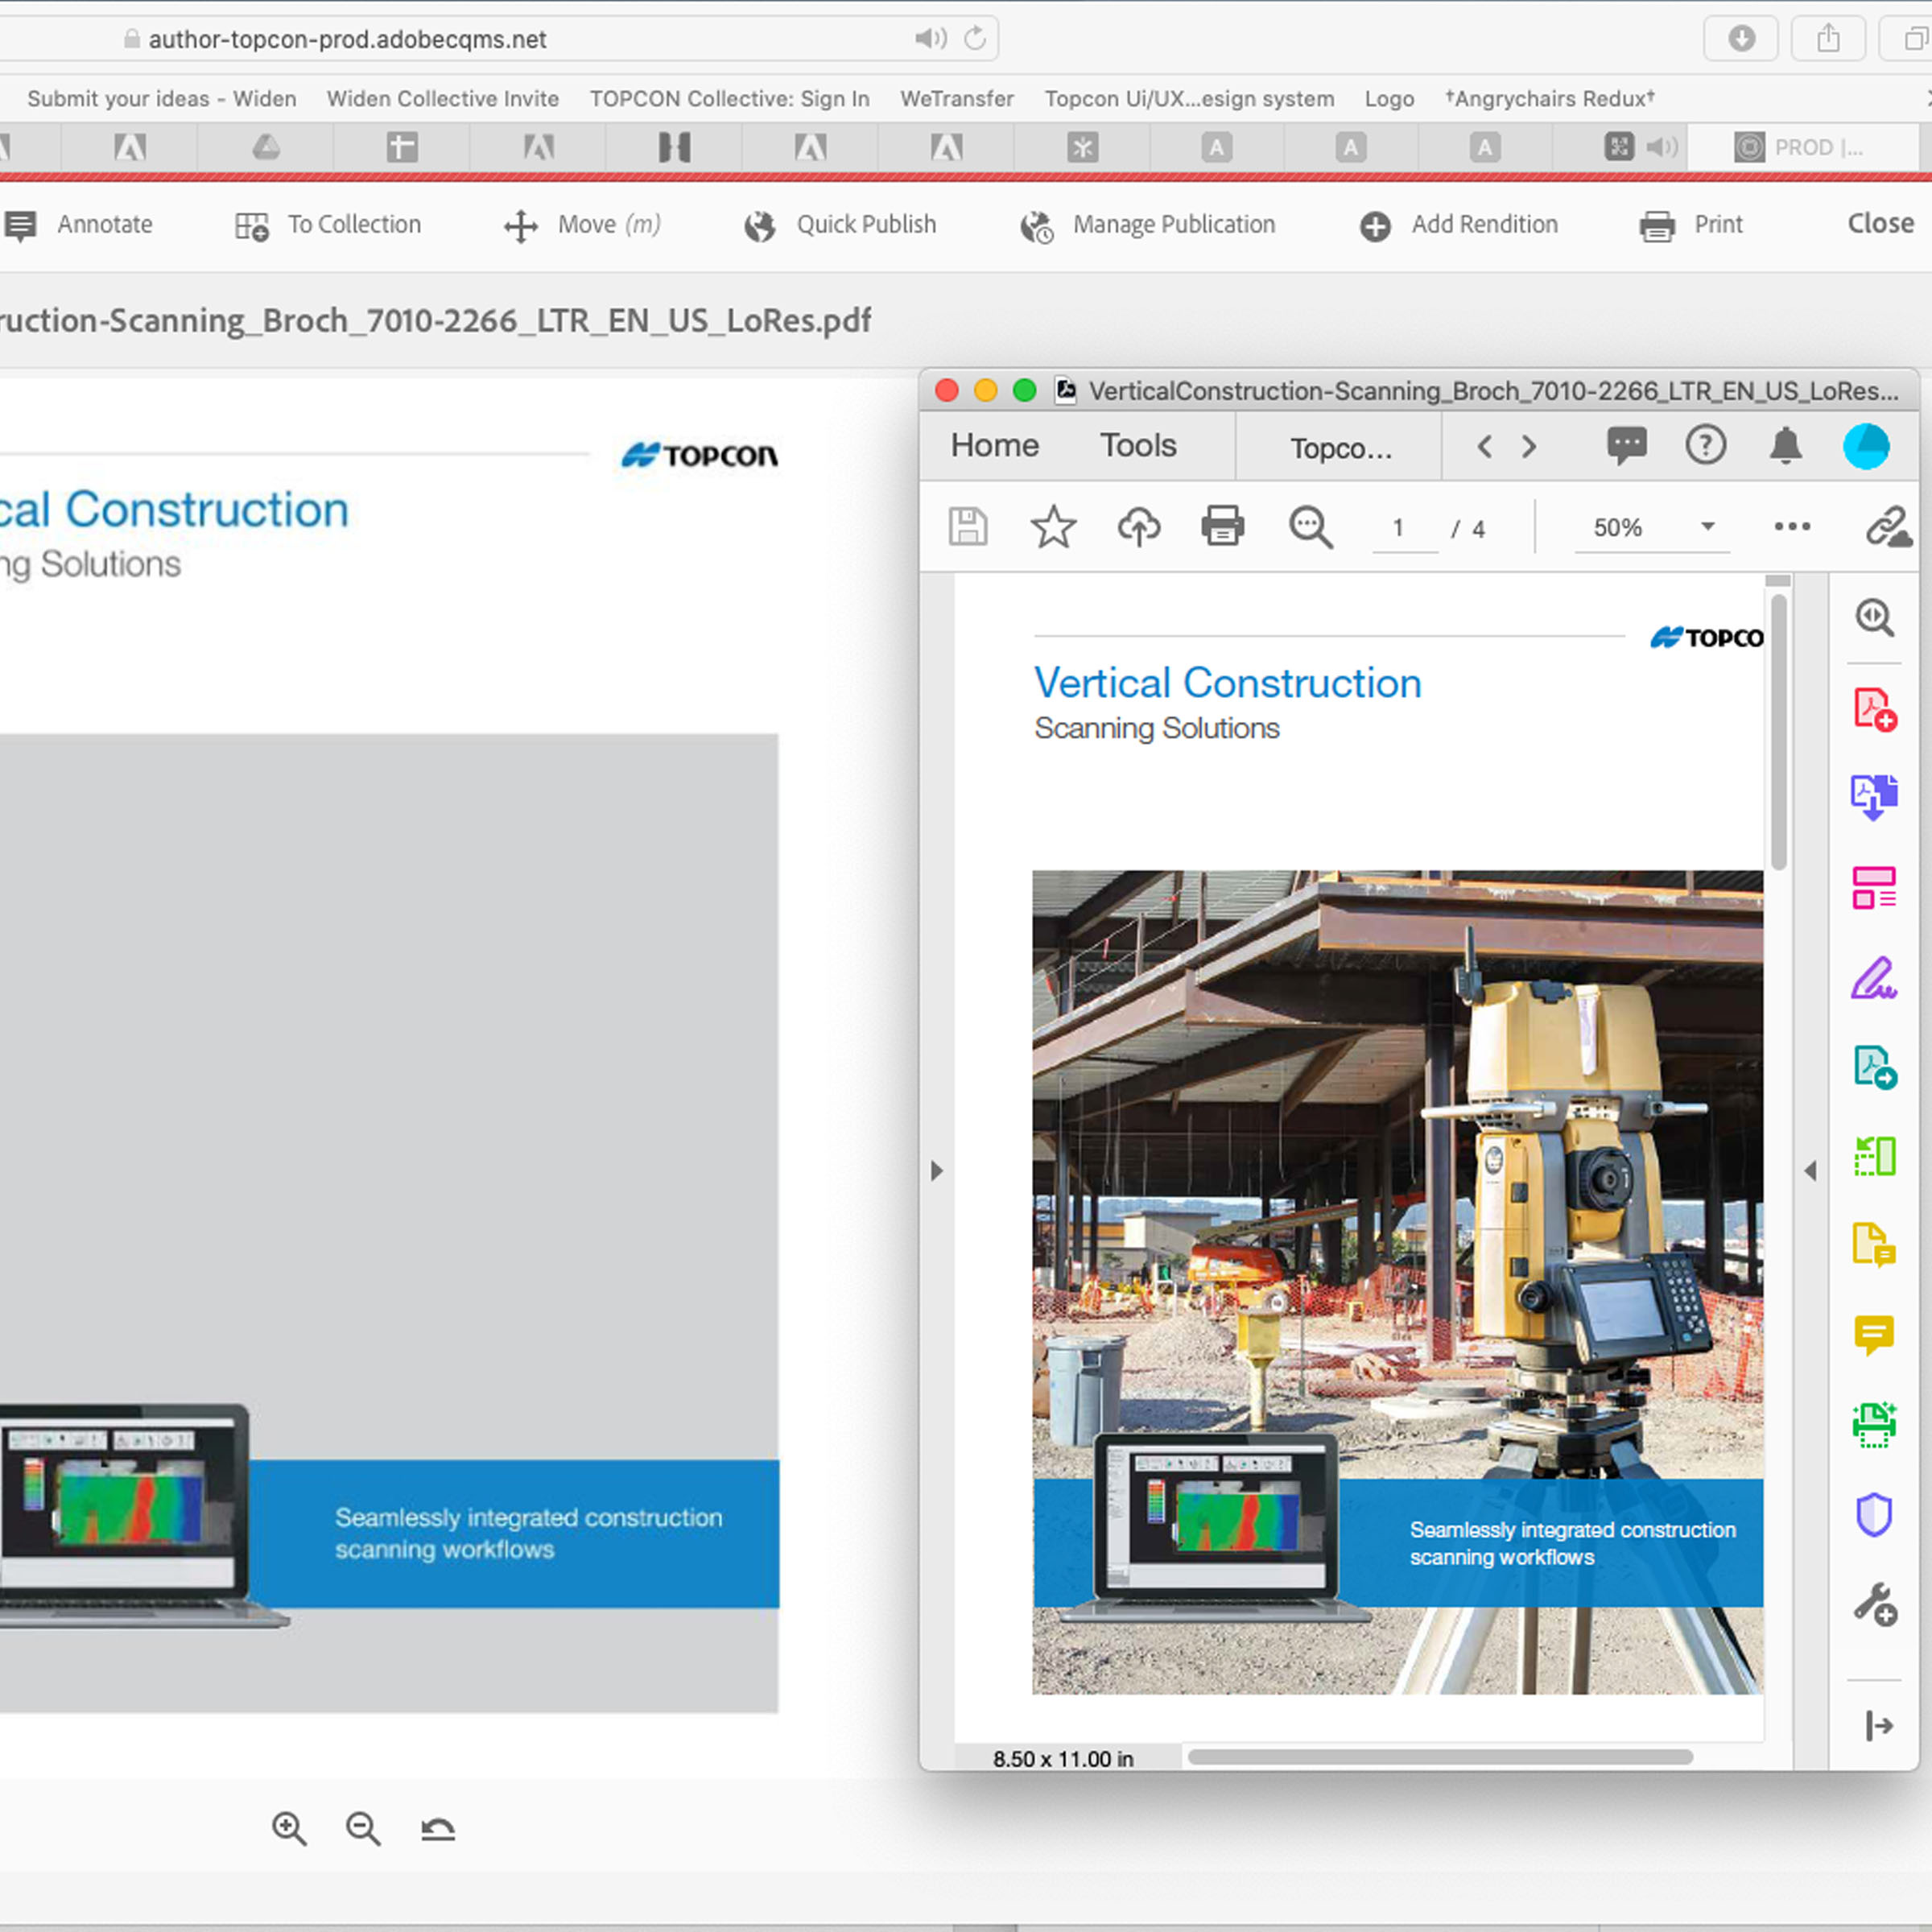
Task: Zoom out of the AEM asset preview
Action: click(363, 1829)
